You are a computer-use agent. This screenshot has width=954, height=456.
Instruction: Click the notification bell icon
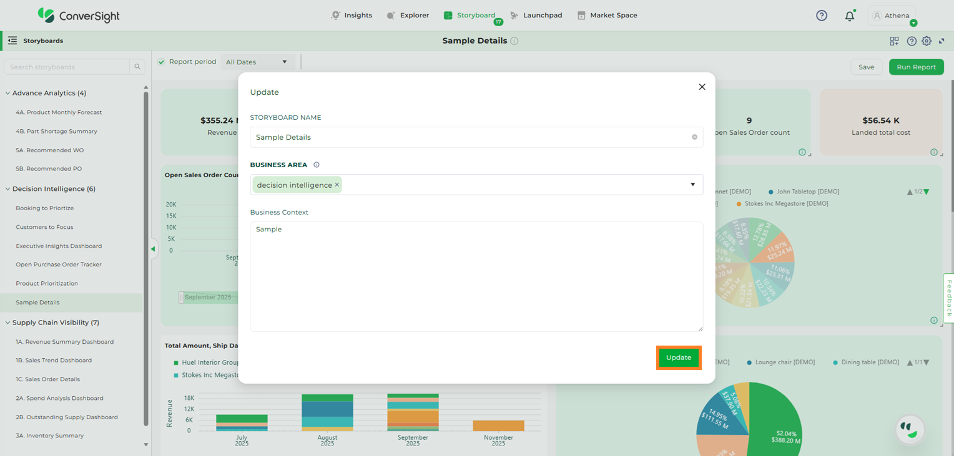[849, 16]
